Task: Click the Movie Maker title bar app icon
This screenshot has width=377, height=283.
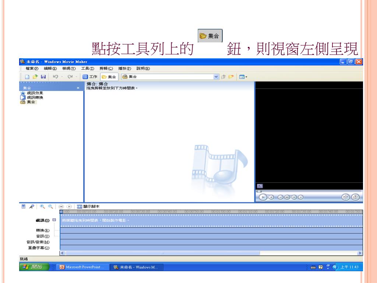Action: (22, 62)
